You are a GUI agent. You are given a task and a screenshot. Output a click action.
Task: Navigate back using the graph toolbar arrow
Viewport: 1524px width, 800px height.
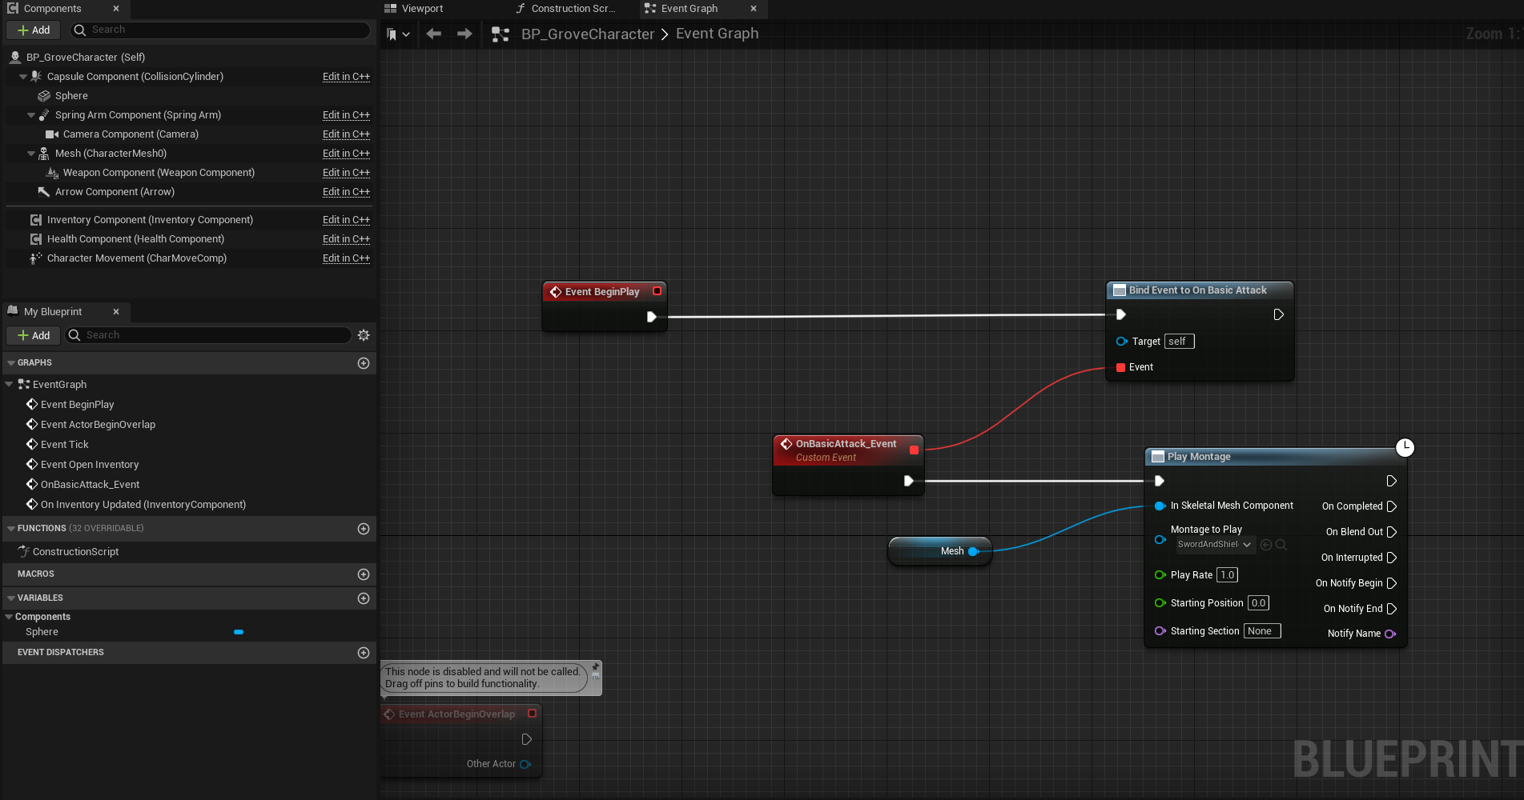433,34
